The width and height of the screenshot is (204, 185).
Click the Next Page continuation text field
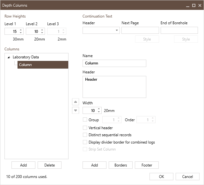click(x=140, y=30)
